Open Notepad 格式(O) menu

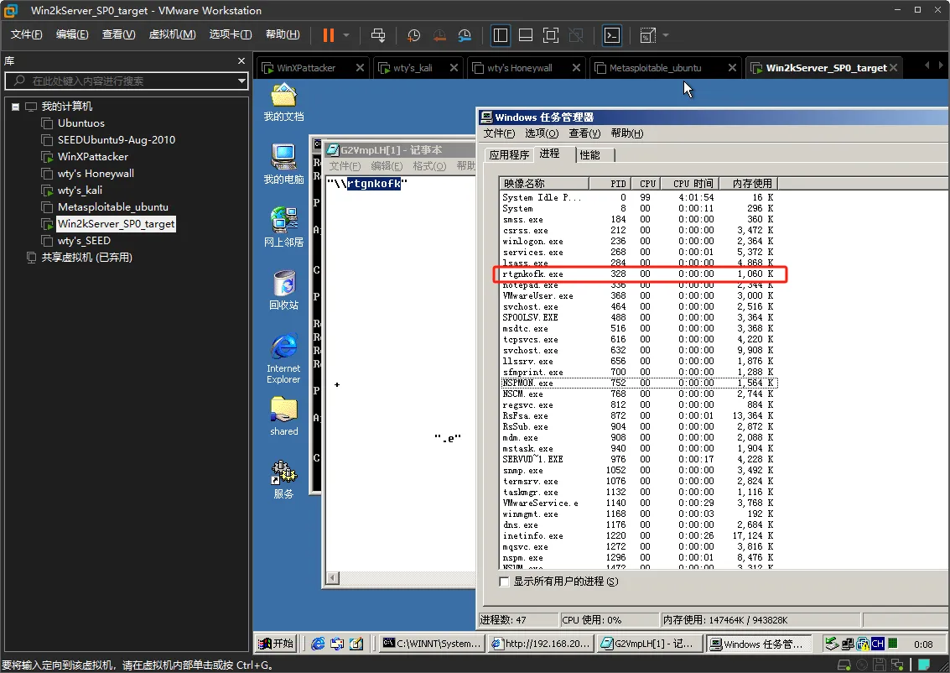429,166
